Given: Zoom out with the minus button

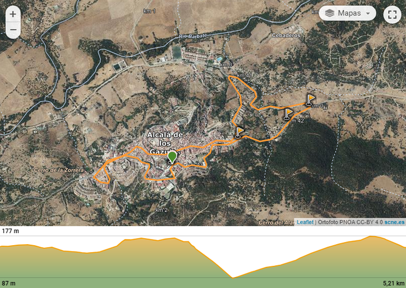Looking at the screenshot, I should tap(13, 30).
